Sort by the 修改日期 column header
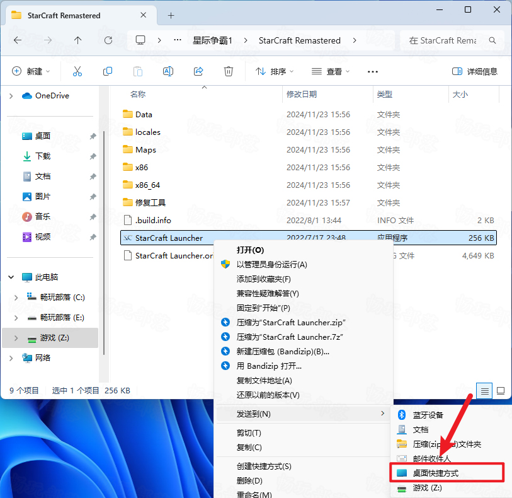Screen dimensions: 512x498 (302, 95)
